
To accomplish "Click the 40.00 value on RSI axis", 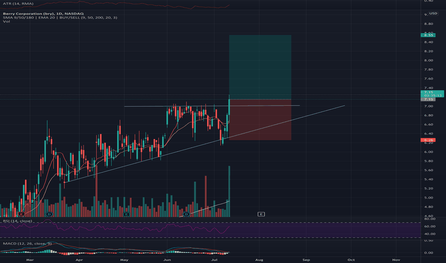I will tap(430, 234).
